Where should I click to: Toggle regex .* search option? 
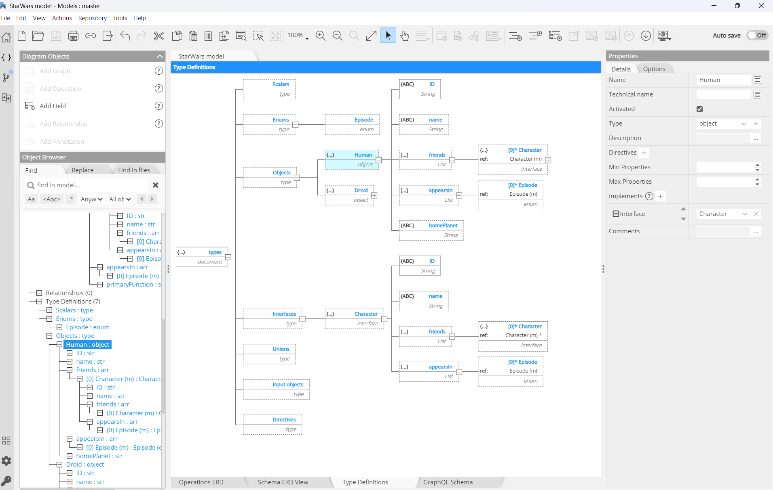[x=71, y=199]
